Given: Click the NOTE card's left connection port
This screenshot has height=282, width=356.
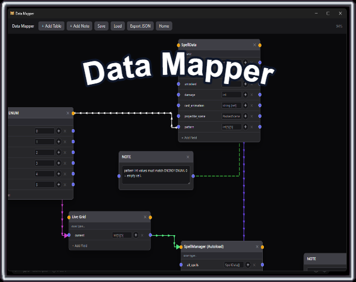Looking at the screenshot, I should point(119,176).
